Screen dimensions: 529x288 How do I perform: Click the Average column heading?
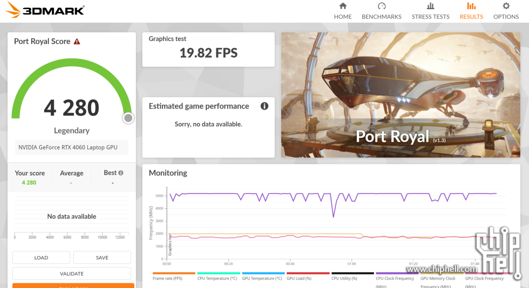pyautogui.click(x=71, y=173)
